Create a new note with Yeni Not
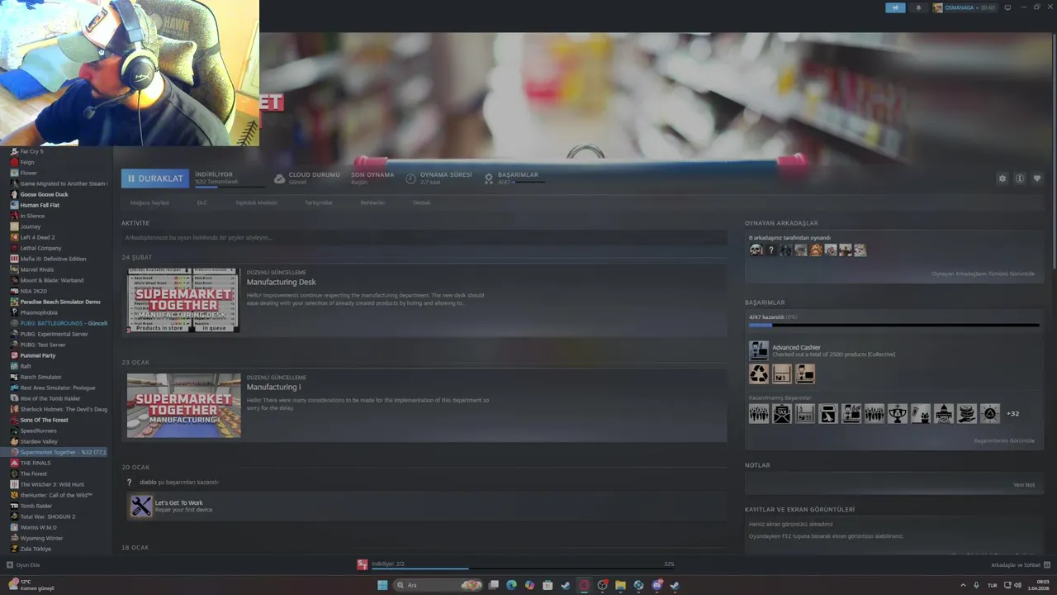This screenshot has width=1057, height=595. [1024, 485]
